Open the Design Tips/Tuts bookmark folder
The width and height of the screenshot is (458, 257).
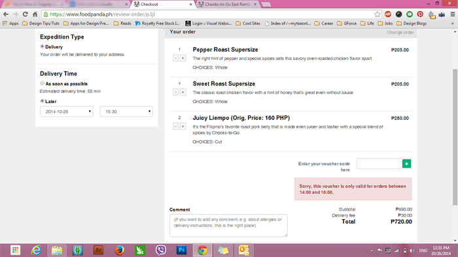click(41, 23)
